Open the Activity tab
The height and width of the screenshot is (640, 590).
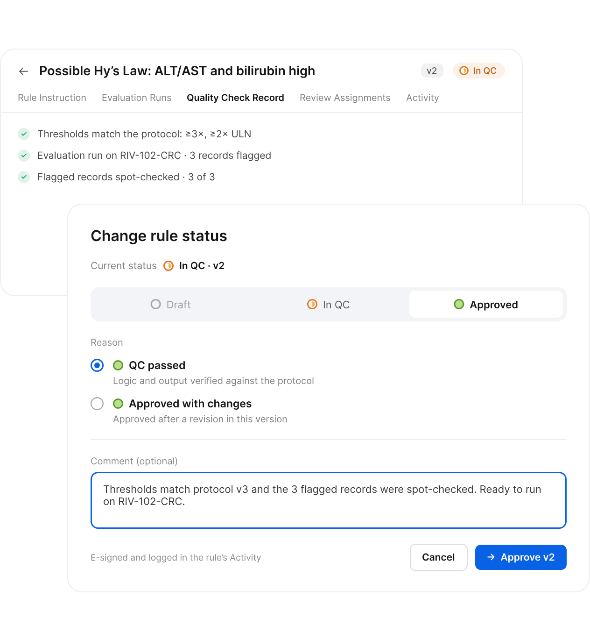(422, 98)
